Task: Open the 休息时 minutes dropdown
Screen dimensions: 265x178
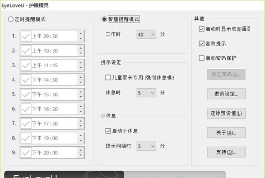Action: click(146, 93)
